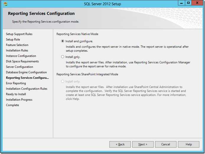Click the 'Installs and configures the report server' description
Viewport: 205px width, 154px height.
(127, 49)
